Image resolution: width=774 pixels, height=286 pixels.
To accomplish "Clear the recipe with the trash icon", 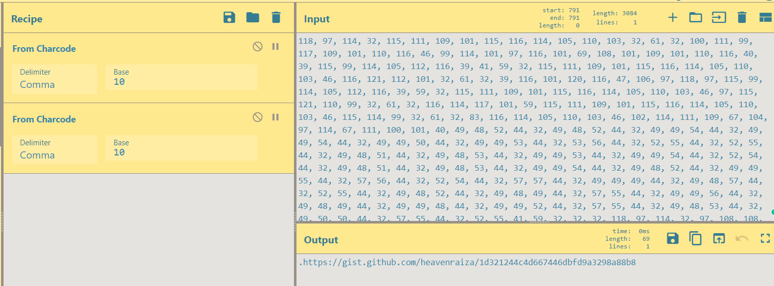I will point(276,18).
